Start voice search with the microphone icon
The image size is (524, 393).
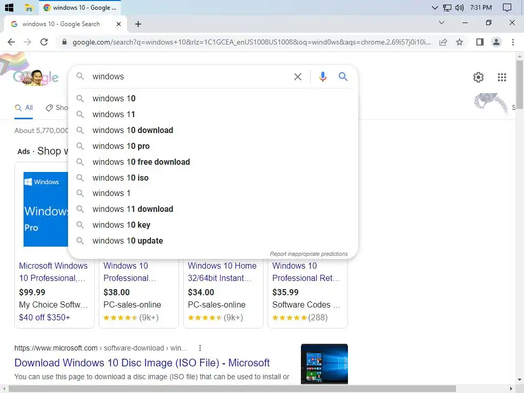322,77
